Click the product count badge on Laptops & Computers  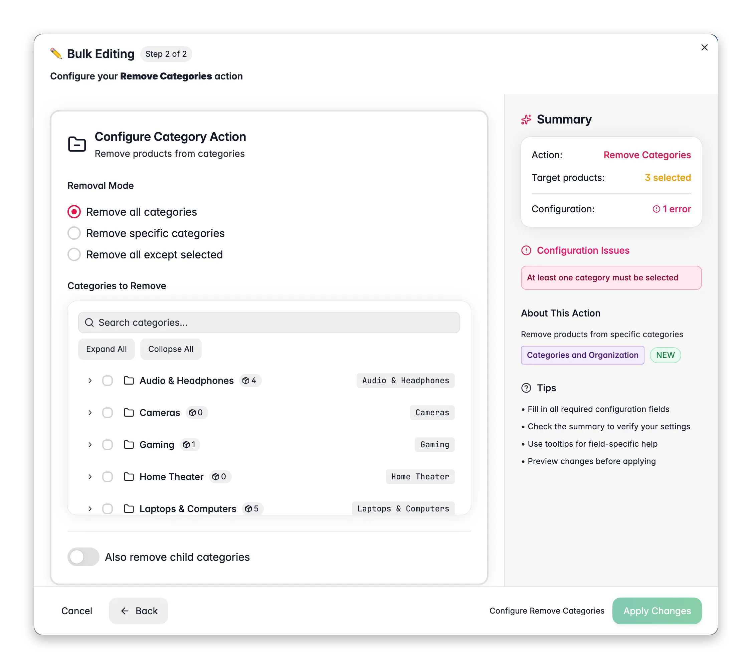point(252,509)
